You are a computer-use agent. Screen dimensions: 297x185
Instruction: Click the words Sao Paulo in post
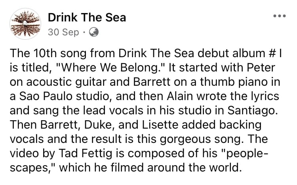tap(46, 96)
